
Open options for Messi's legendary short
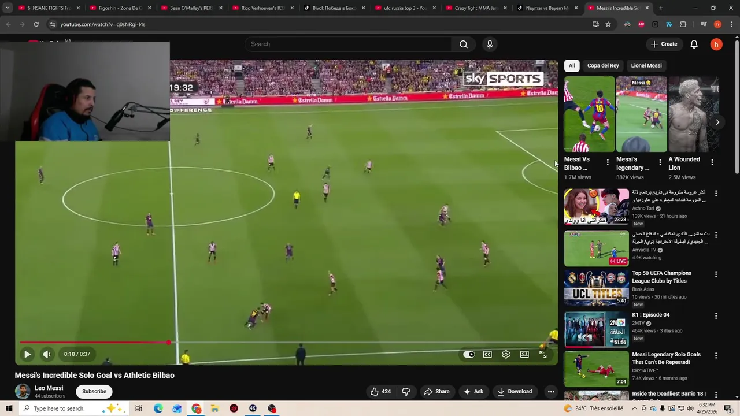tap(660, 162)
